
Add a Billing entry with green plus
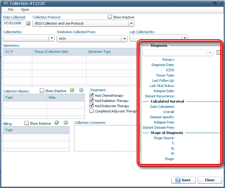pyautogui.click(x=57, y=123)
